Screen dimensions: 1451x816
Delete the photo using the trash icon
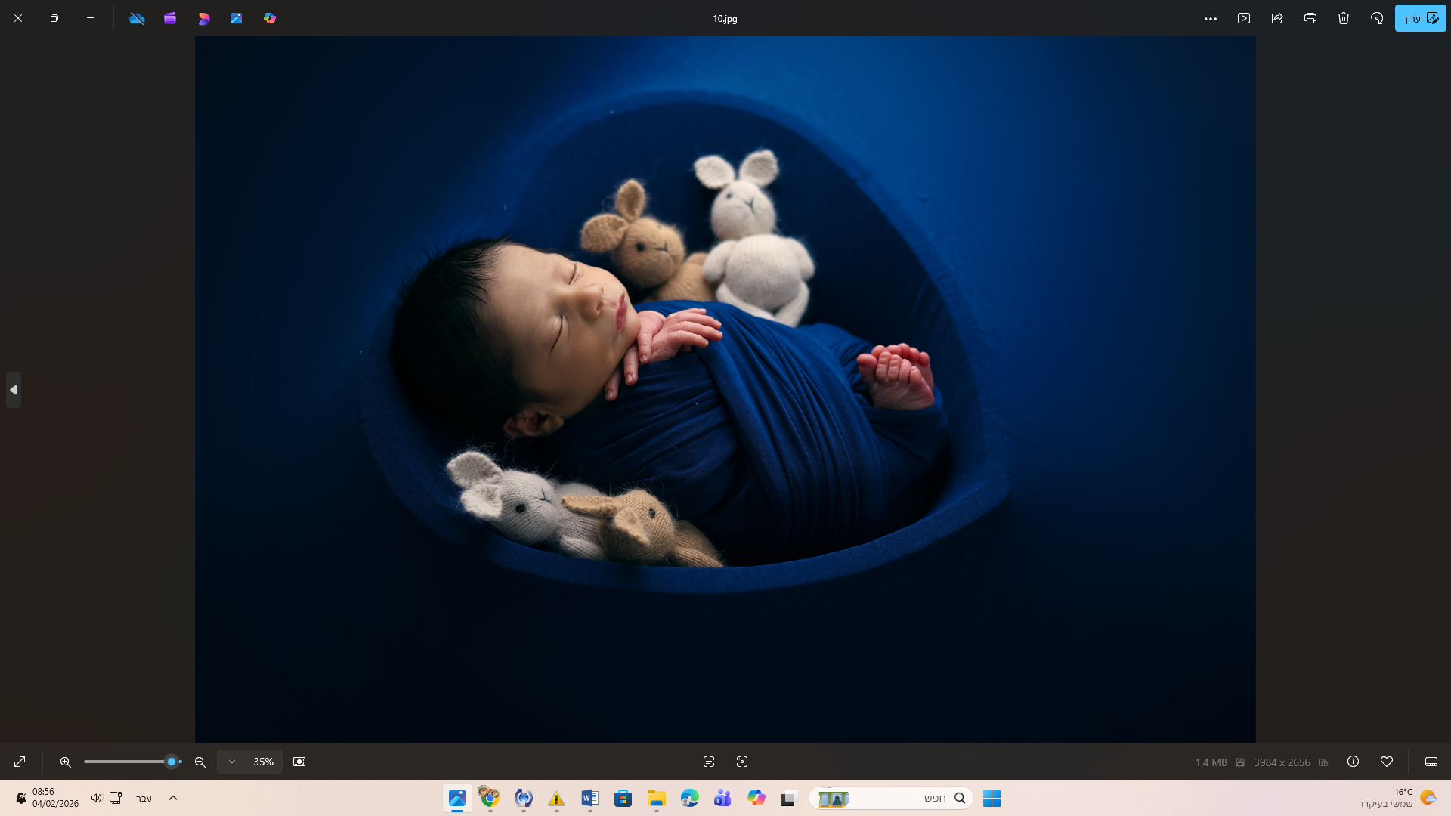[x=1344, y=18]
